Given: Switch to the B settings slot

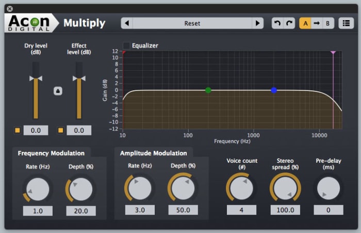Looking at the screenshot, I should (328, 23).
